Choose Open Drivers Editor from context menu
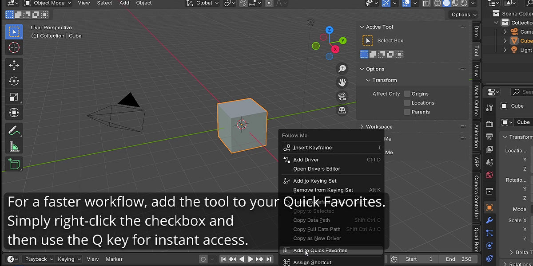Viewport: 533px width, 266px height. 331,169
